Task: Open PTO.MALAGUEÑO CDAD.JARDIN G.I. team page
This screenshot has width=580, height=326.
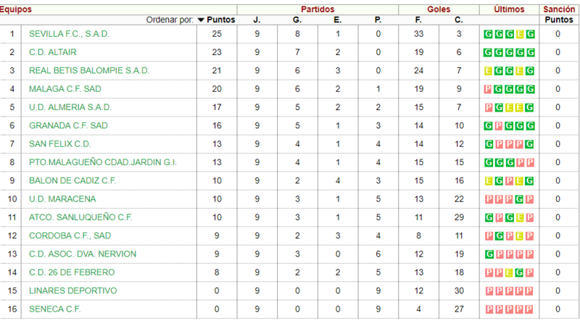Action: click(103, 162)
